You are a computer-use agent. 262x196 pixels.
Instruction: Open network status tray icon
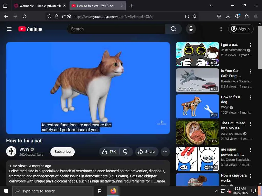coord(223,191)
